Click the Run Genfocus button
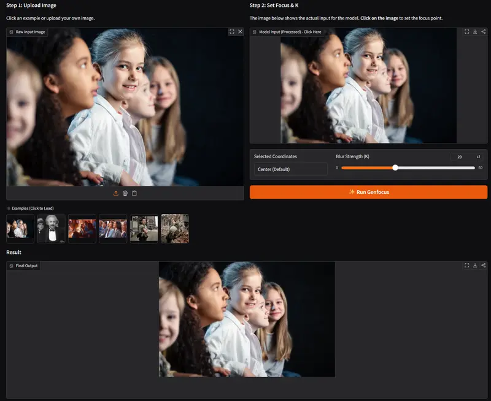Viewport: 491px width, 401px height. (x=368, y=192)
